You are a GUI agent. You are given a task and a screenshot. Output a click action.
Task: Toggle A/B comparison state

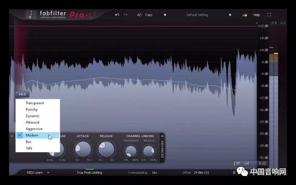(x=139, y=15)
